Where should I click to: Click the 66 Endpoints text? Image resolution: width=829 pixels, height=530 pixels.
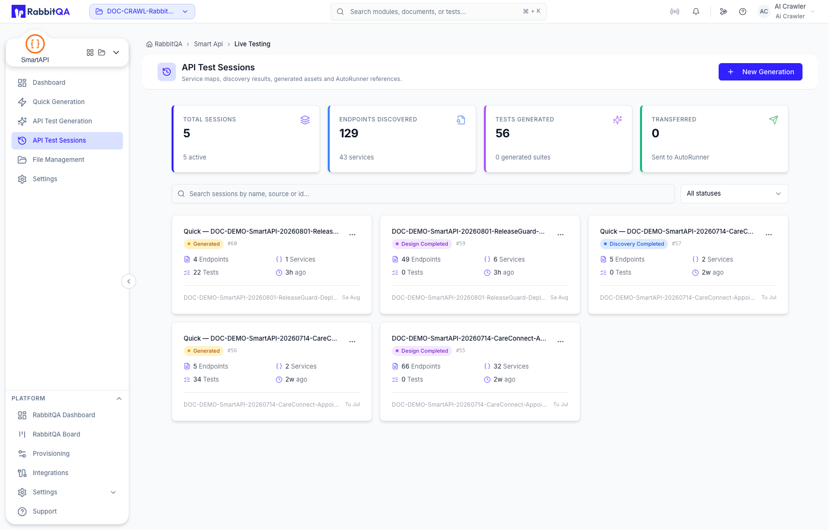tap(421, 367)
